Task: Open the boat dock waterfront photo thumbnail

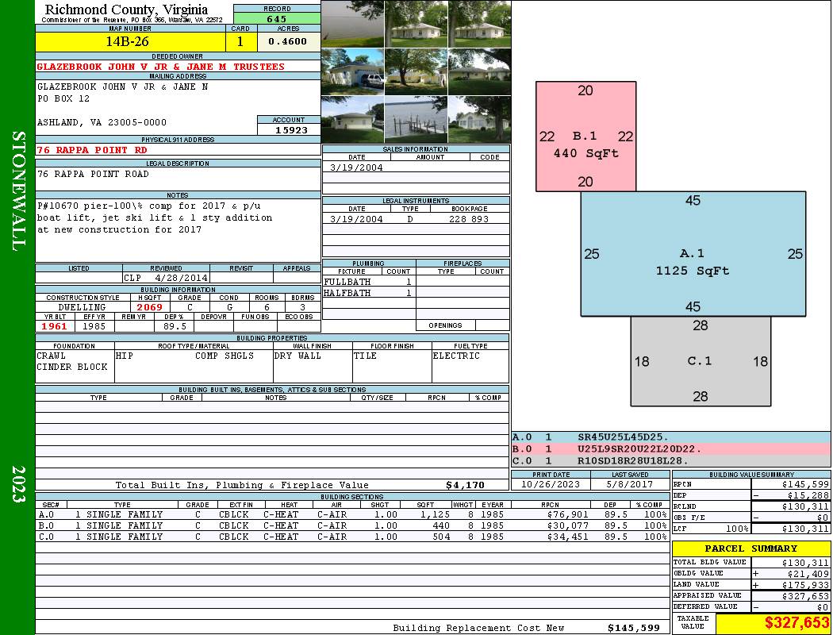Action: point(416,119)
